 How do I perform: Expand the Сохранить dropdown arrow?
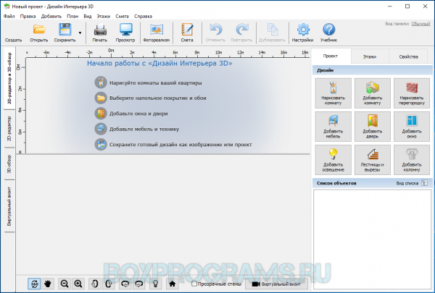80,33
